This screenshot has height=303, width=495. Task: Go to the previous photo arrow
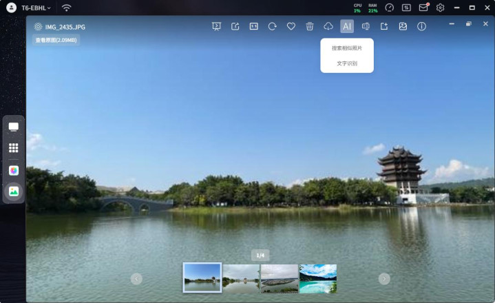(136, 279)
